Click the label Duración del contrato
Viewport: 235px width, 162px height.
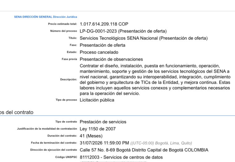pyautogui.click(x=62, y=136)
